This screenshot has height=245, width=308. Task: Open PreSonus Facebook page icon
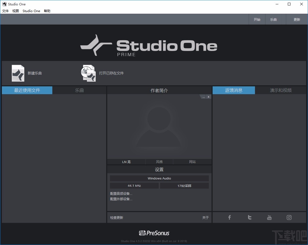coord(229,217)
